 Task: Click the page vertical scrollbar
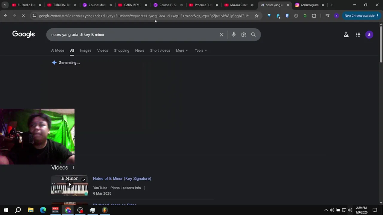click(381, 44)
